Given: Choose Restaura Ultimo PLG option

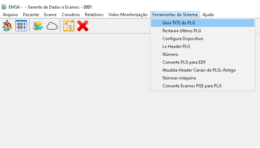Looking at the screenshot, I should [182, 31].
